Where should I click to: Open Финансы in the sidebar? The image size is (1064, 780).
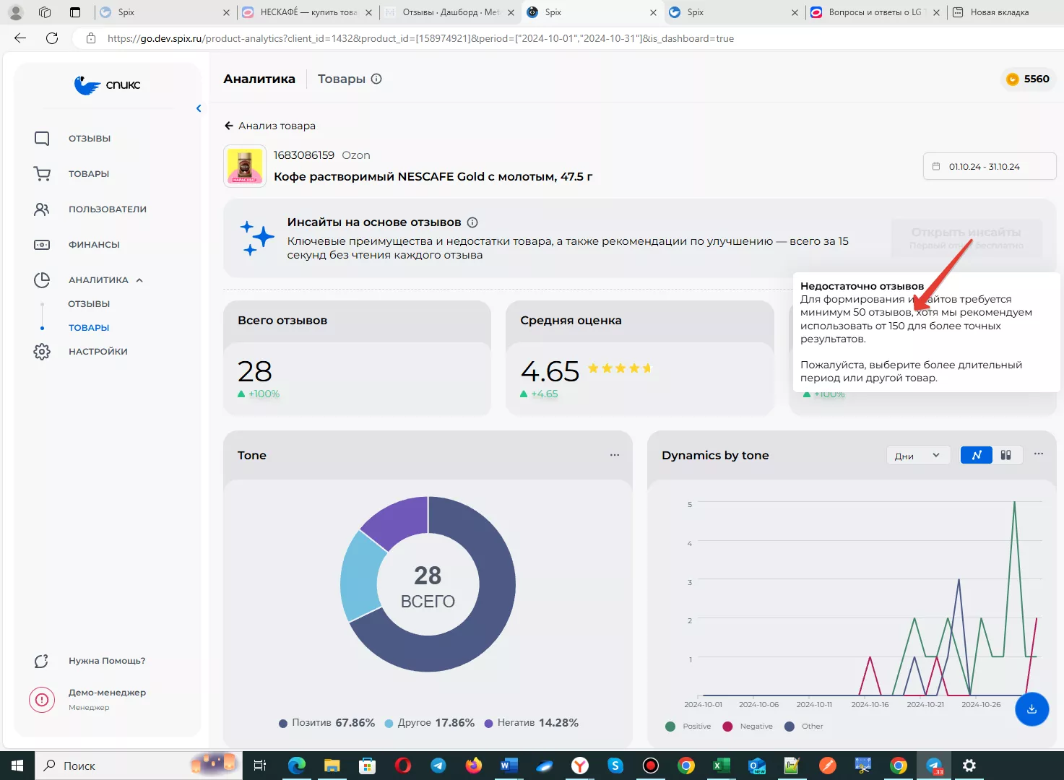click(x=93, y=245)
